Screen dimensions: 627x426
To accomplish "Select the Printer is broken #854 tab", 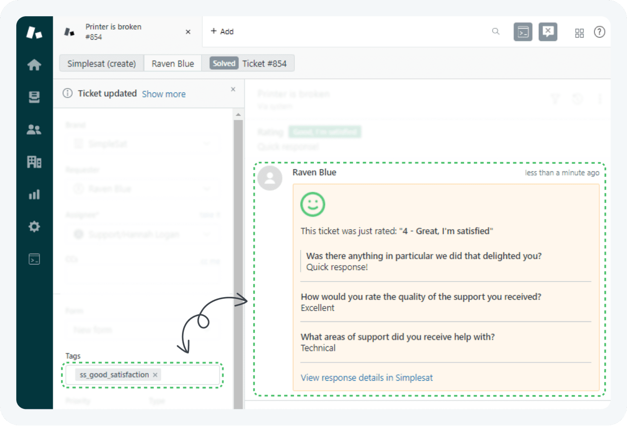I will (x=113, y=31).
